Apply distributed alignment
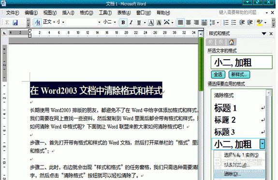278x180 pixels. tap(204, 23)
